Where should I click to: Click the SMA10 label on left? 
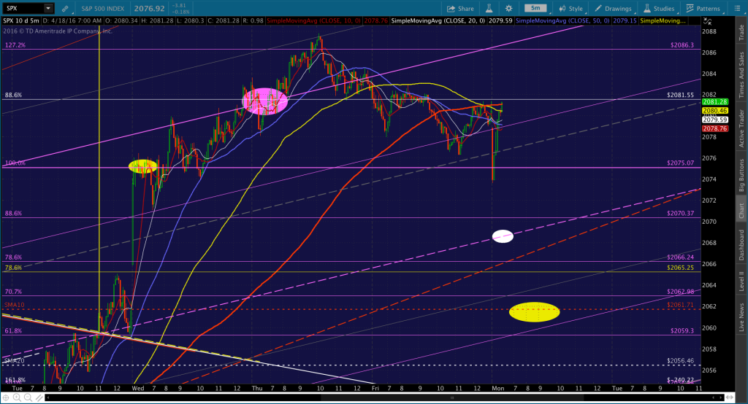[x=15, y=305]
